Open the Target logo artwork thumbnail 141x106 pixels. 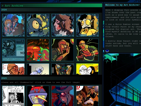point(87,96)
